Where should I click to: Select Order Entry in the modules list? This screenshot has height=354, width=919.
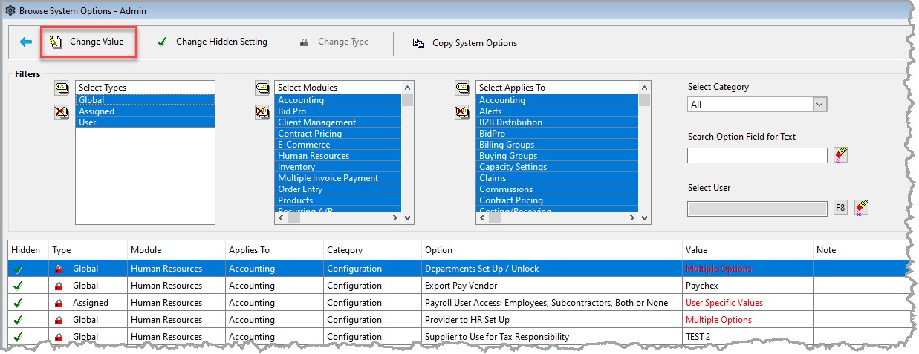[x=338, y=189]
